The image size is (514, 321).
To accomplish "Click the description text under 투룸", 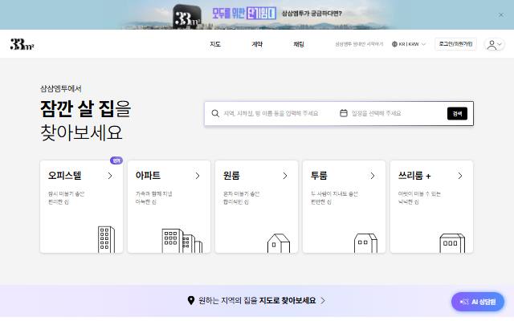I will 334,198.
